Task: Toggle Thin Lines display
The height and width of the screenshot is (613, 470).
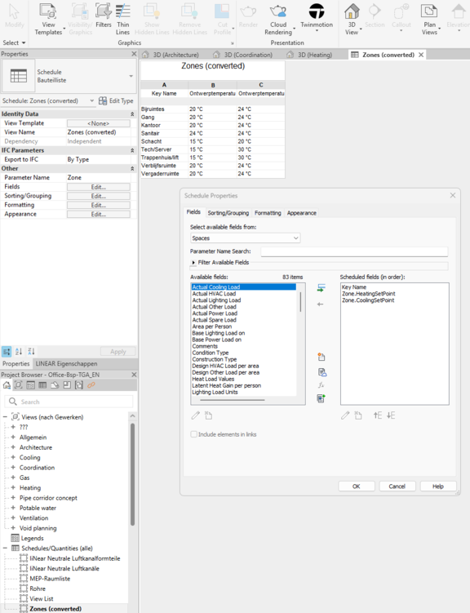Action: click(x=122, y=20)
